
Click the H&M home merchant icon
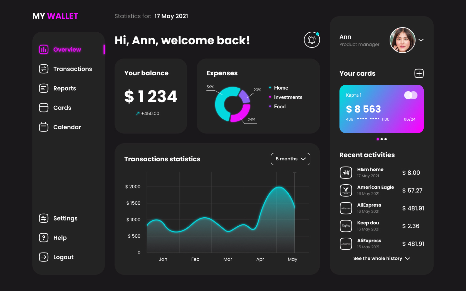click(346, 173)
